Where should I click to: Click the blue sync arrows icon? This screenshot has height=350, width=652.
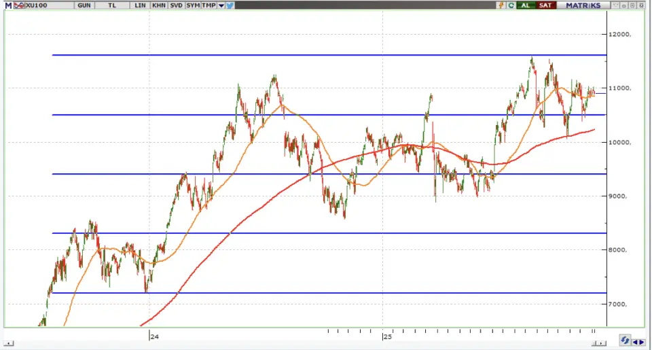pyautogui.click(x=625, y=340)
